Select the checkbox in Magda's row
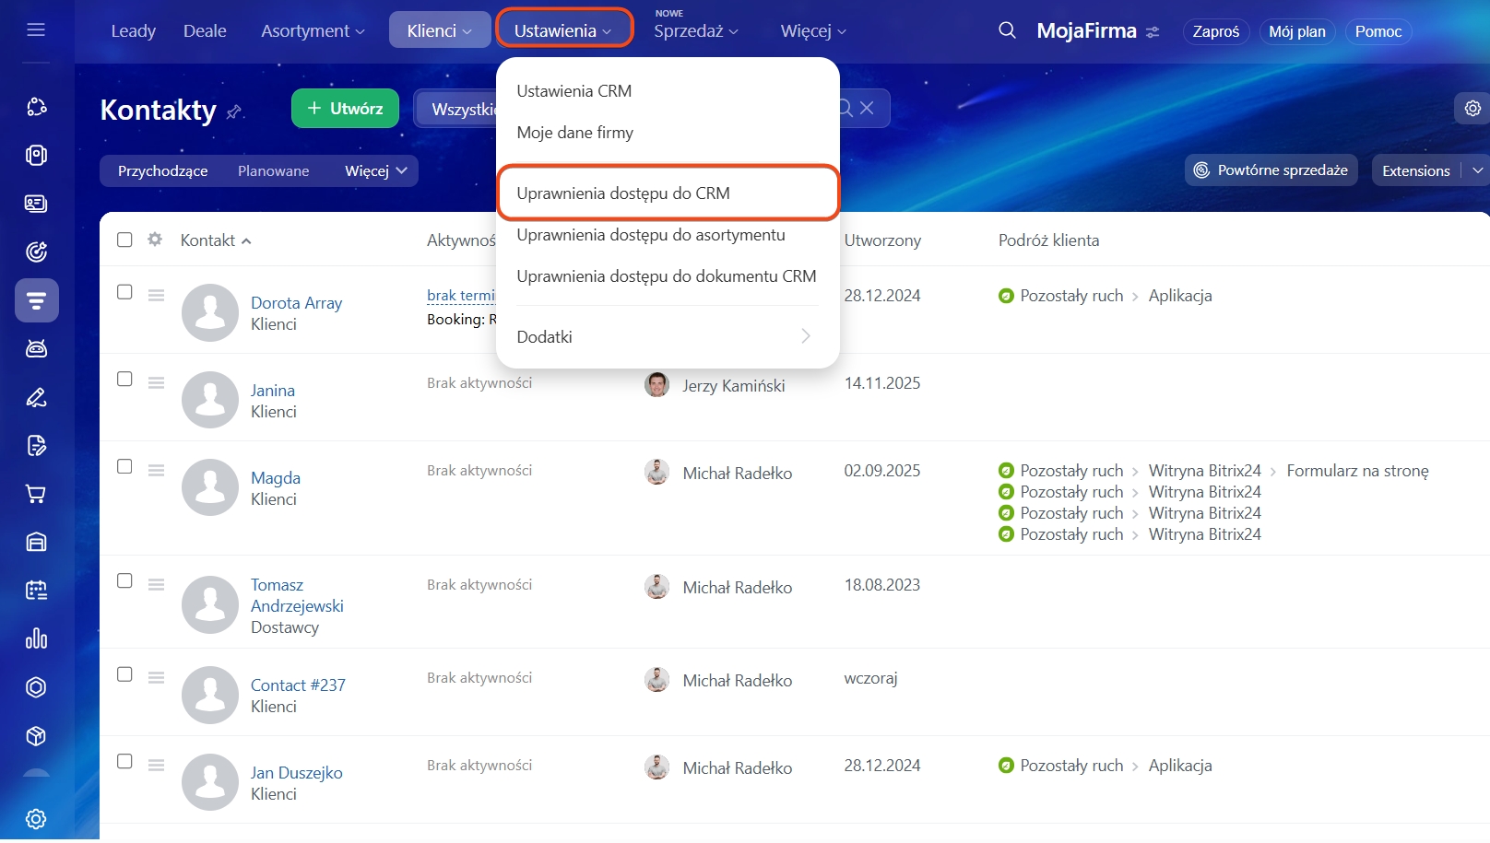The height and width of the screenshot is (843, 1490). tap(124, 467)
